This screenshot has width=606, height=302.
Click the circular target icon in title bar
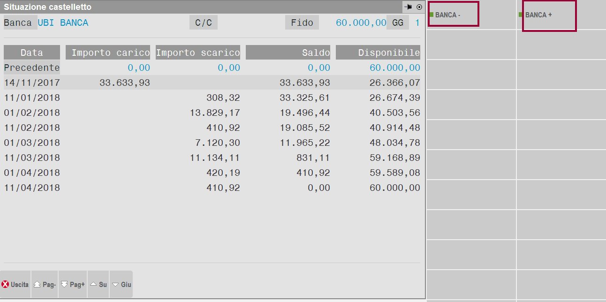click(x=419, y=7)
